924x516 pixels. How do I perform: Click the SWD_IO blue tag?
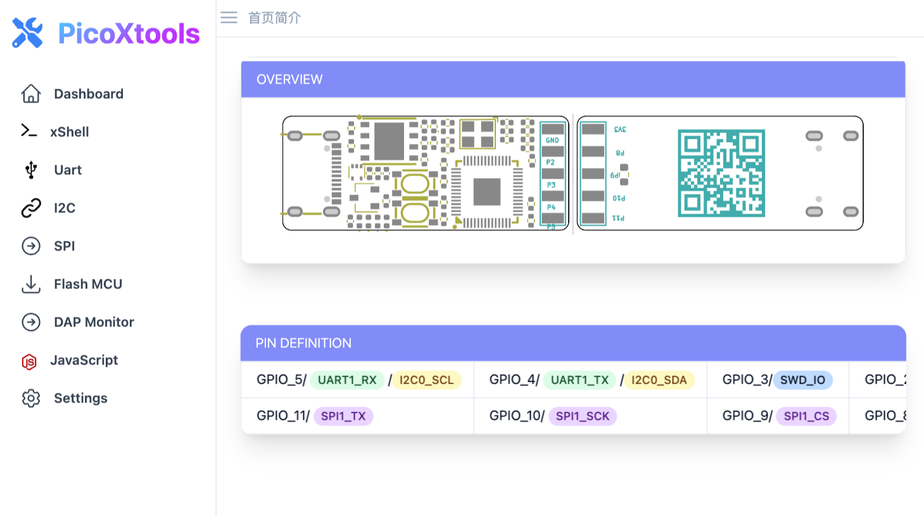pyautogui.click(x=802, y=380)
